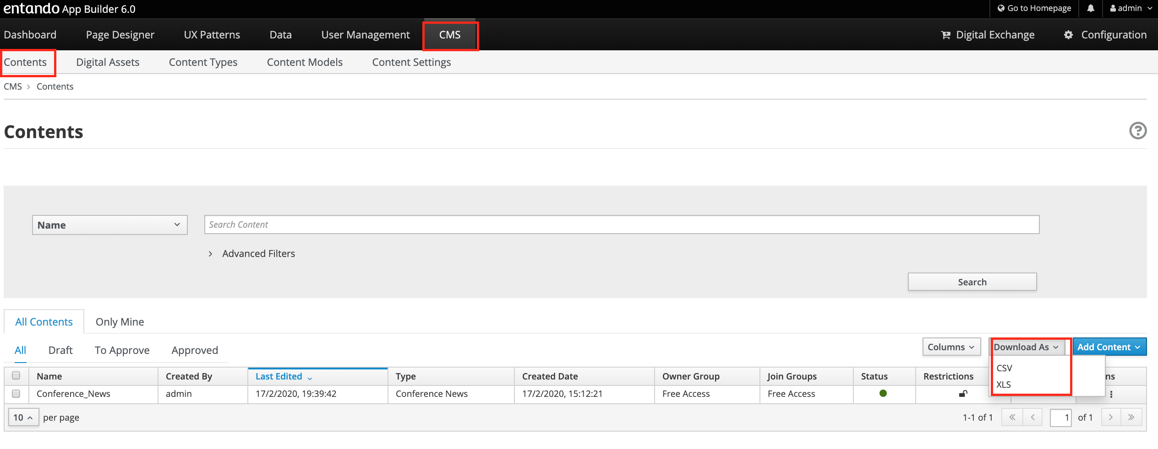Click the green status dot of Conference_News

[883, 393]
